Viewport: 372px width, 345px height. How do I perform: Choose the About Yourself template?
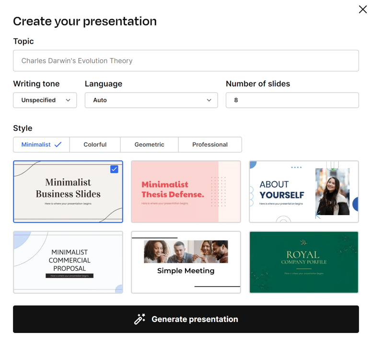(x=303, y=192)
